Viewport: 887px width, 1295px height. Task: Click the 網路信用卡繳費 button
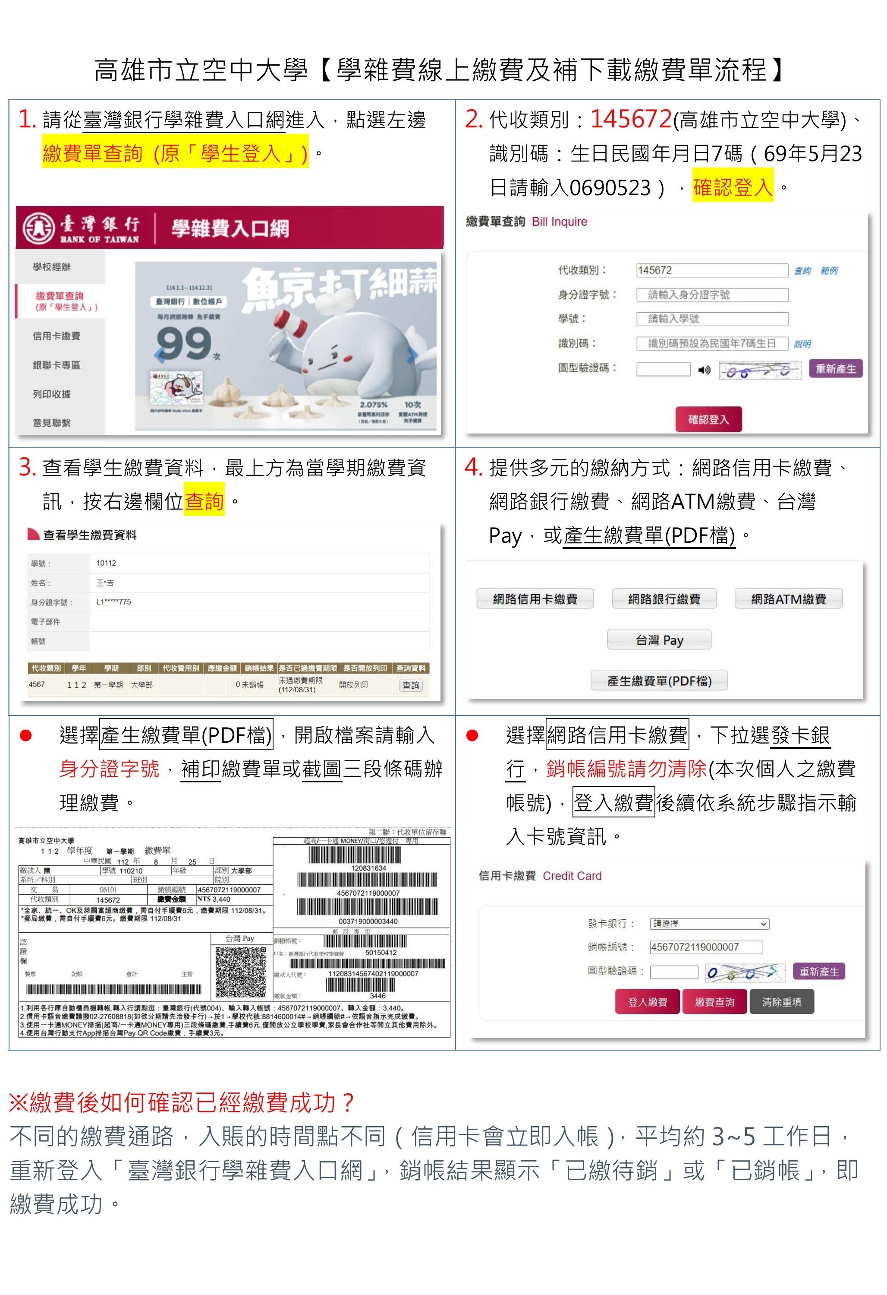coord(535,599)
